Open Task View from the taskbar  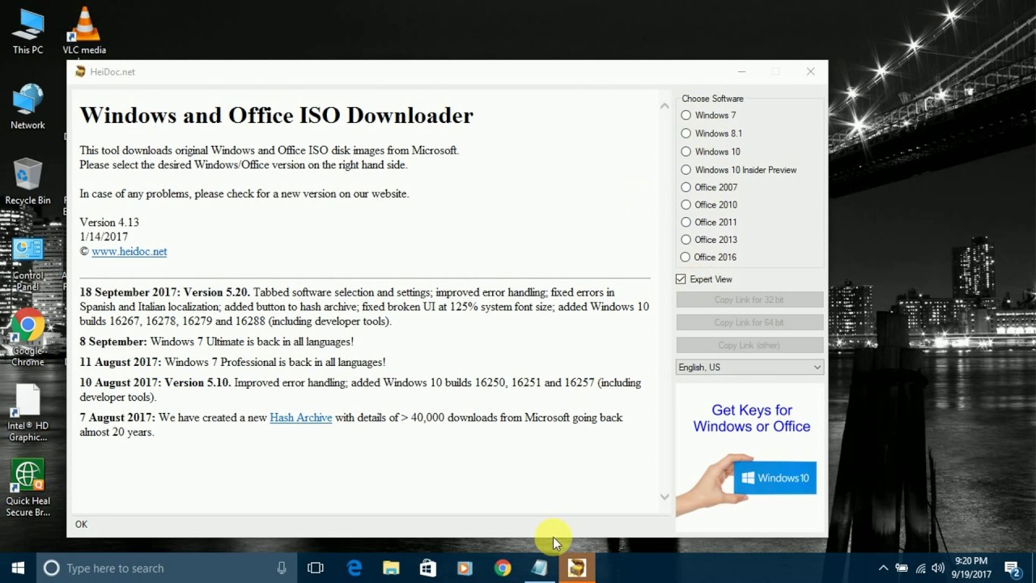[316, 568]
